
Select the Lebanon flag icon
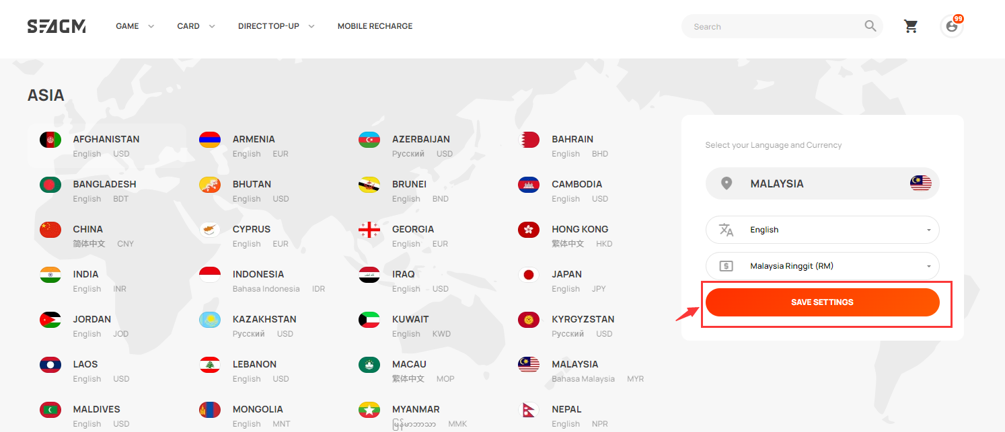(x=210, y=365)
